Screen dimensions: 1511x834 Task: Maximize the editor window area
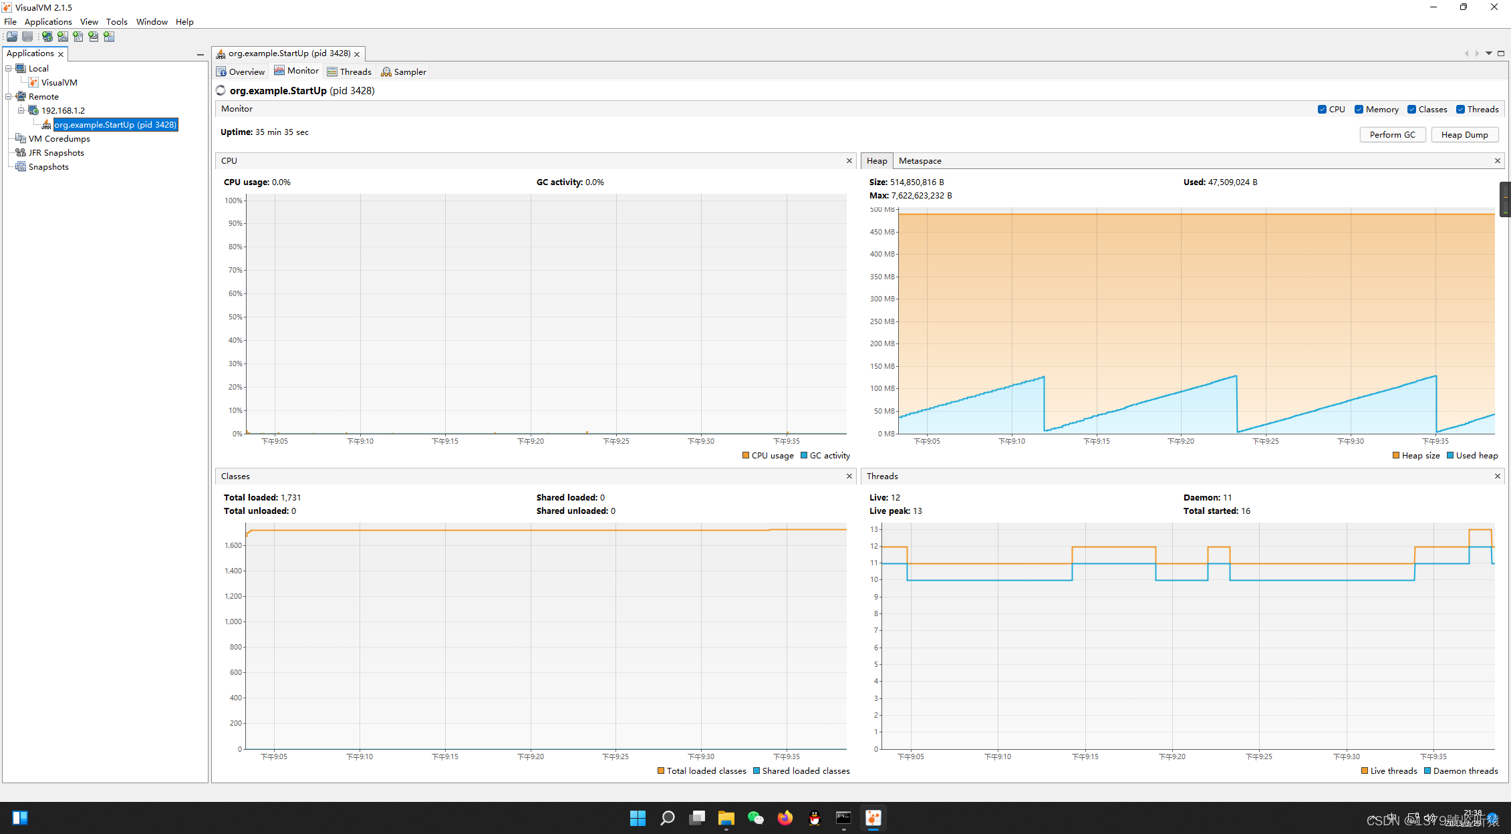(x=1501, y=53)
